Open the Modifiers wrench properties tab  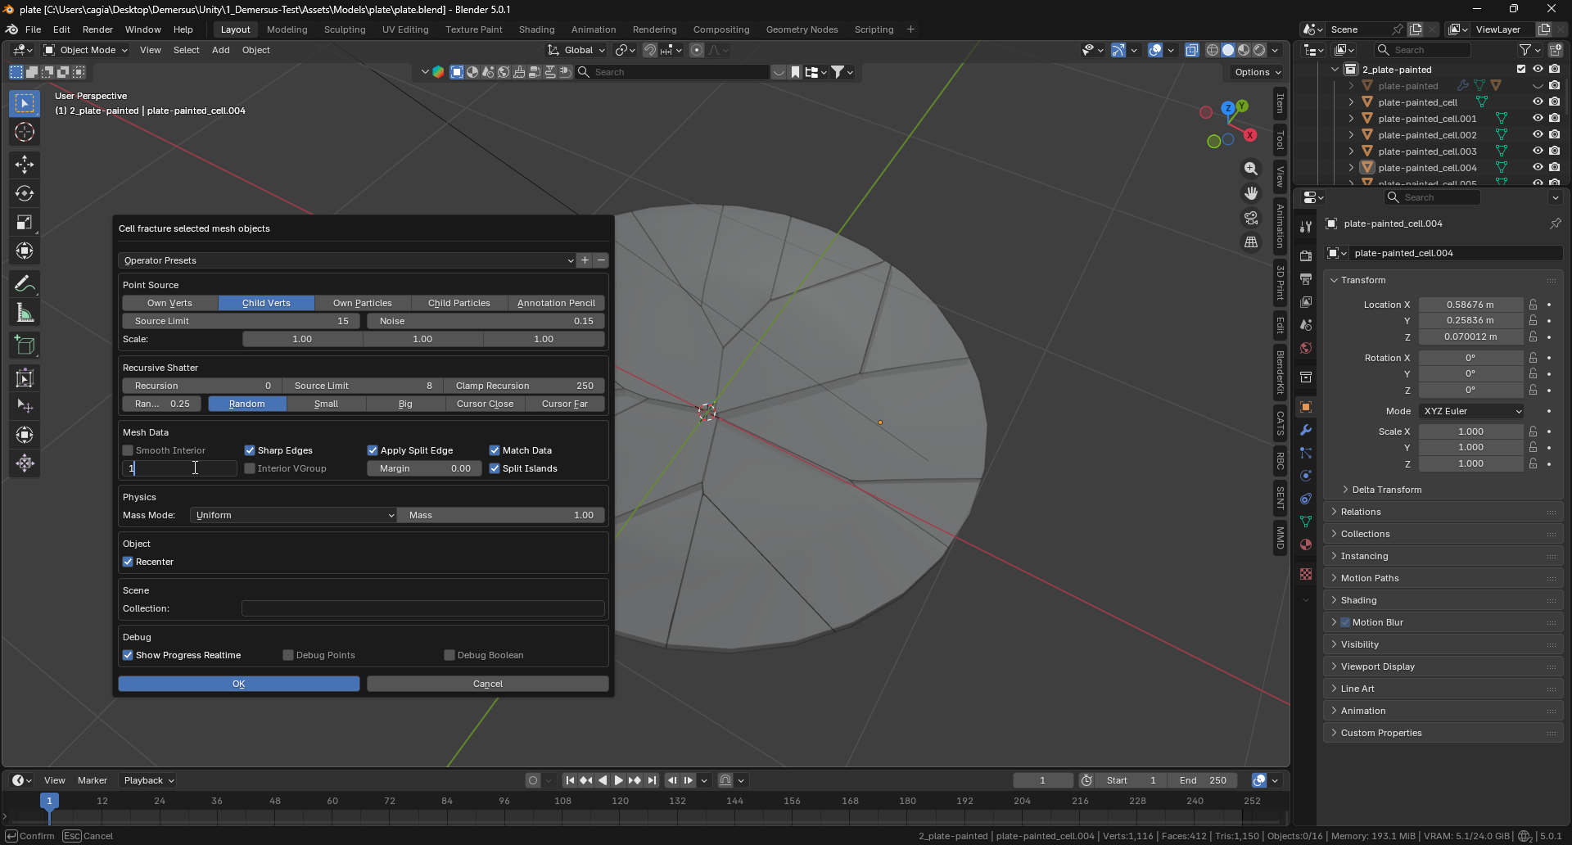point(1306,430)
